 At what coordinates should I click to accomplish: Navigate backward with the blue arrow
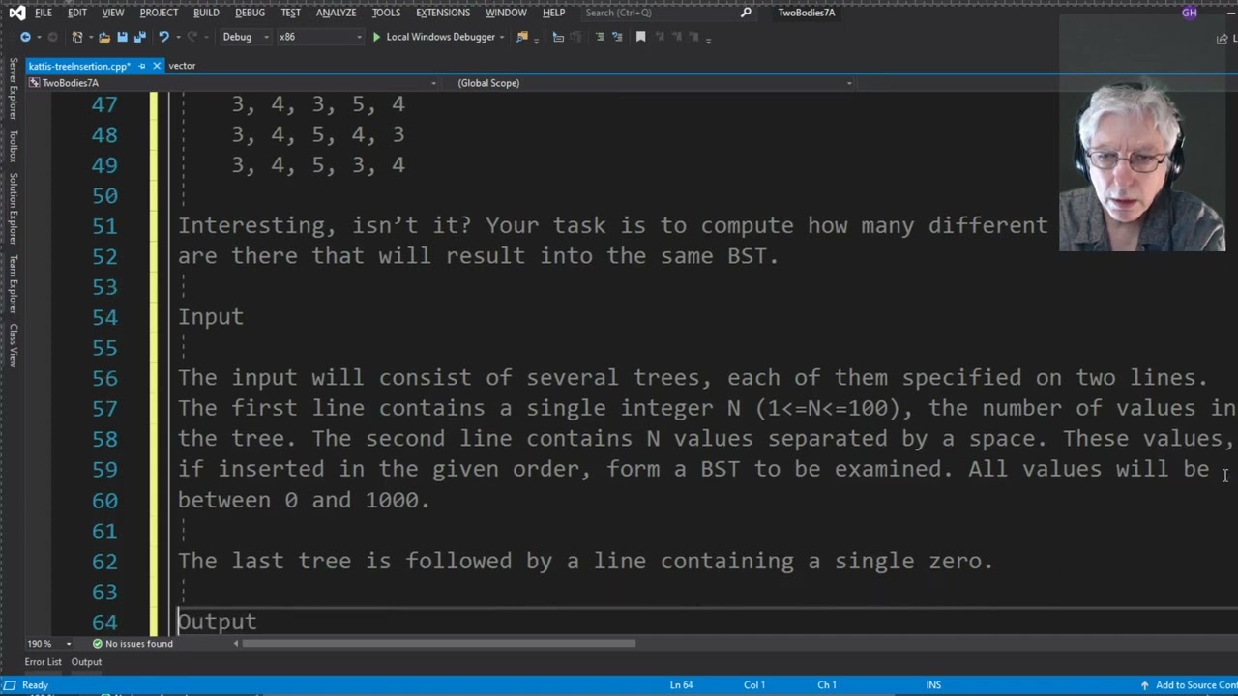coord(25,37)
